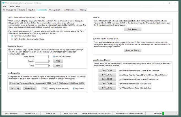This screenshot has height=117, width=181.
Task: Click the Data hex input field
Action: point(42,66)
